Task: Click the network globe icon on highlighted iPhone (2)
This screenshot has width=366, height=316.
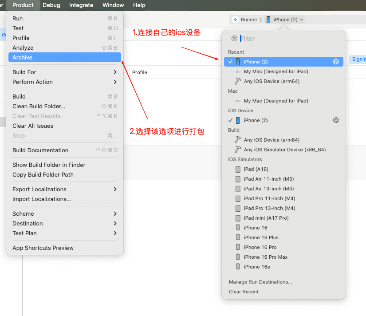Action: (x=336, y=62)
